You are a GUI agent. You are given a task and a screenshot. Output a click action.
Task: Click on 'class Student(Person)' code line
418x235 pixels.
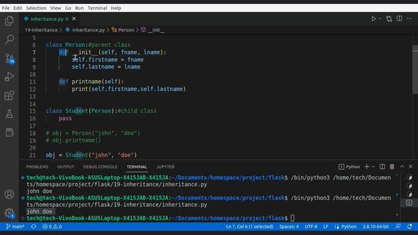(x=101, y=111)
